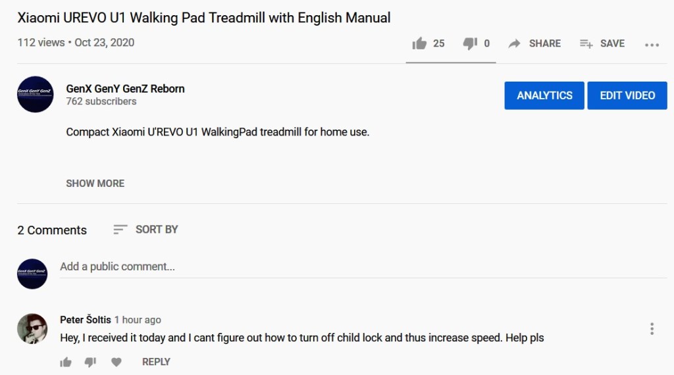Like Peter Šoltis's comment
The height and width of the screenshot is (375, 674).
[x=66, y=362]
